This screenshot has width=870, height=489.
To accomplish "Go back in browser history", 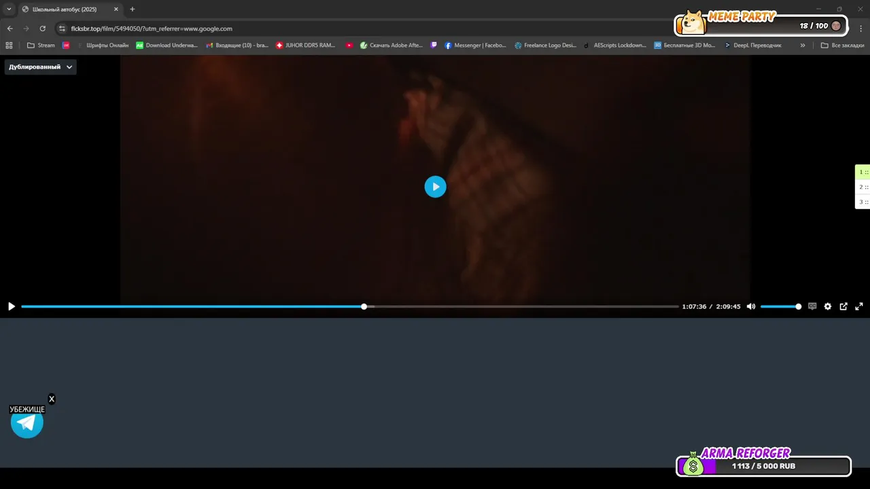I will pyautogui.click(x=10, y=29).
